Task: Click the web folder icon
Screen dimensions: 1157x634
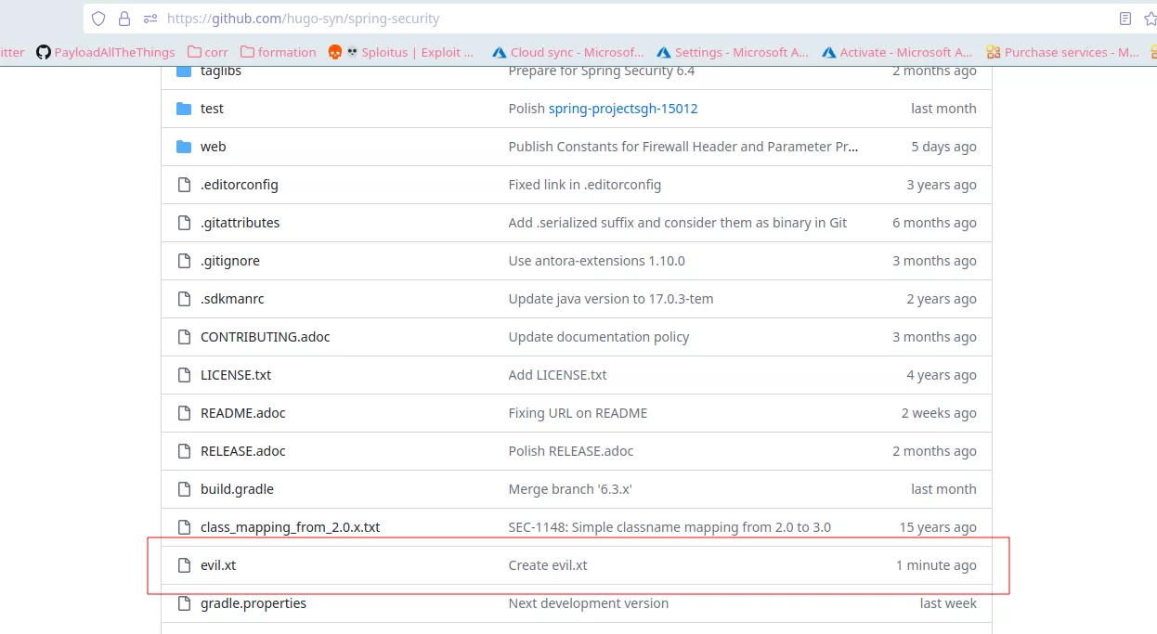Action: coord(184,147)
